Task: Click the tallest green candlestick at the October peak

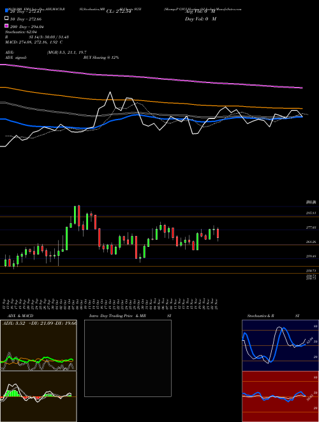Action: point(75,215)
